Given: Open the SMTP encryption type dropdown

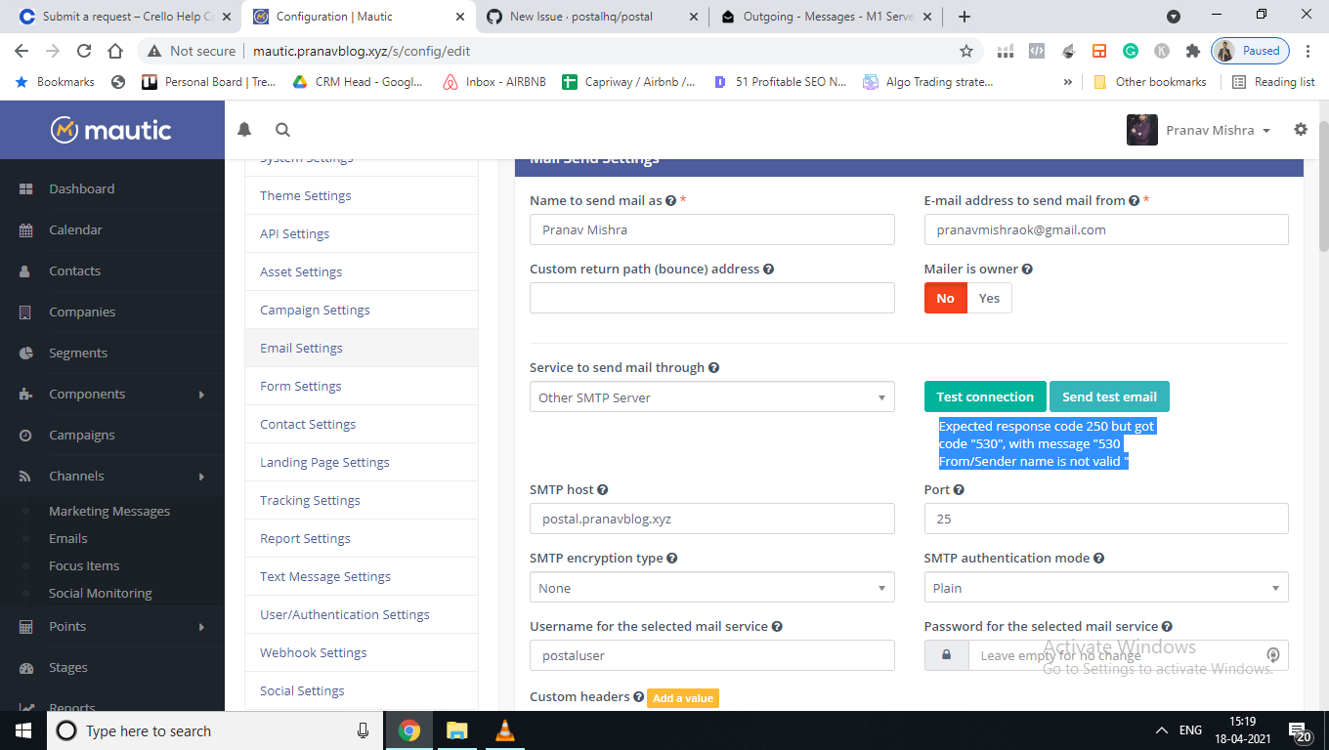Looking at the screenshot, I should 711,587.
